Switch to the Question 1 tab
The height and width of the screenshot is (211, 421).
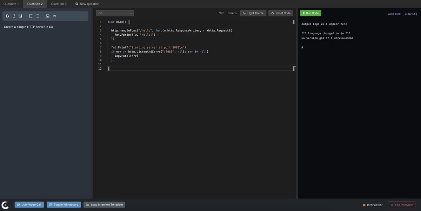click(x=11, y=4)
